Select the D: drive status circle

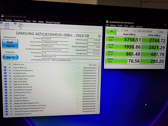15,23
